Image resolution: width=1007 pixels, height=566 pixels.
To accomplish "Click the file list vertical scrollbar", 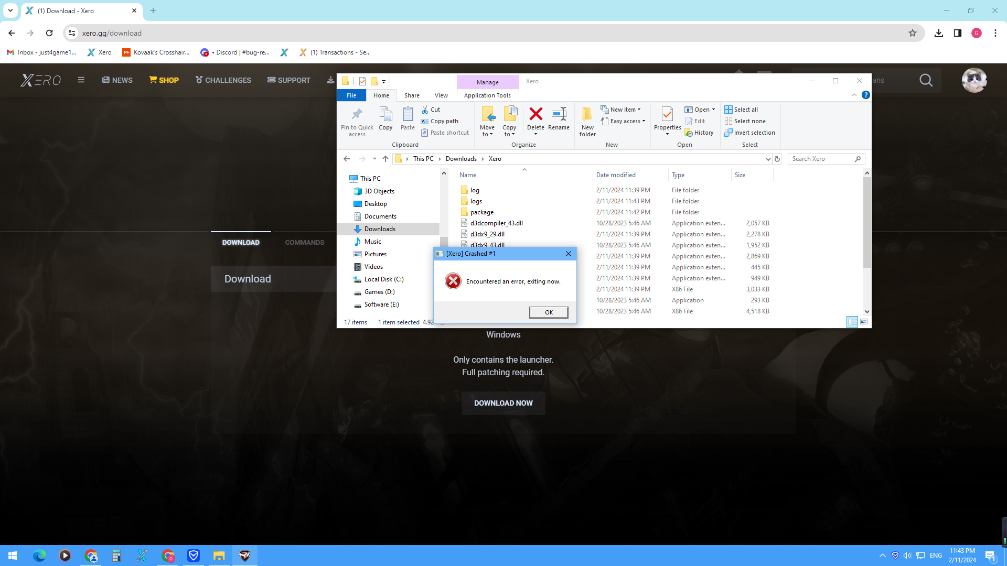I will click(x=867, y=223).
